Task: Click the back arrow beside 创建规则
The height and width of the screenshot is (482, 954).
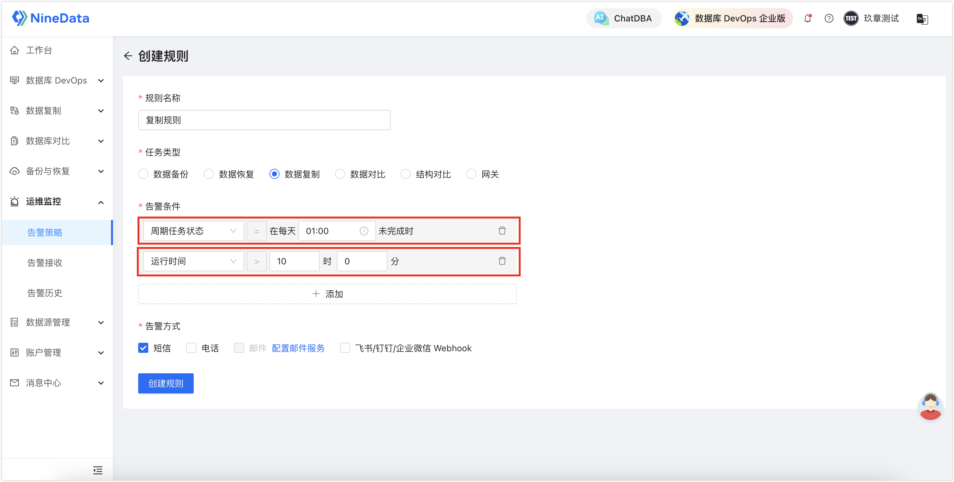Action: point(128,56)
